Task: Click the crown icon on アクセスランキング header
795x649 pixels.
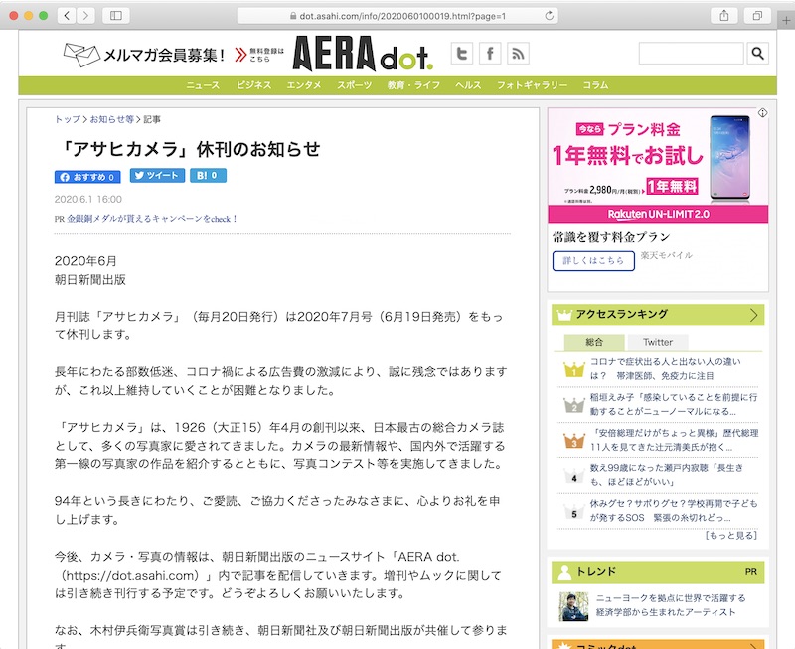Action: [x=563, y=315]
